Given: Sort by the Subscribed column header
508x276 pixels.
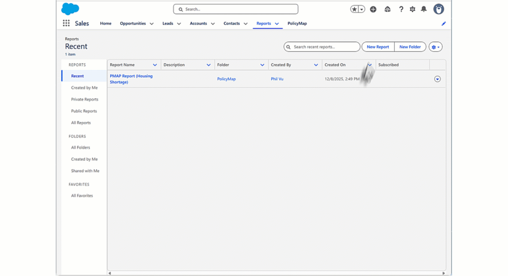Looking at the screenshot, I should point(388,65).
